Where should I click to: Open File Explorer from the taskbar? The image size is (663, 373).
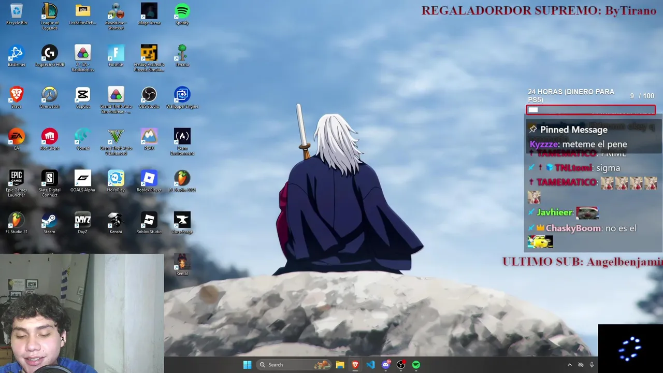[340, 365]
